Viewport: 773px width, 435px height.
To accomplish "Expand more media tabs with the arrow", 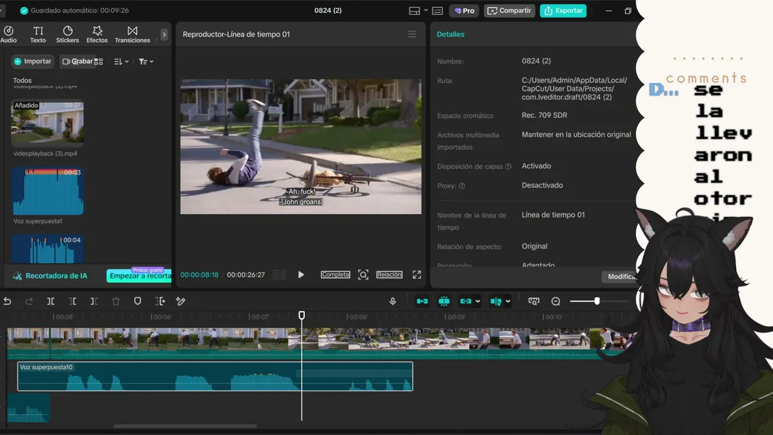I will click(x=164, y=34).
